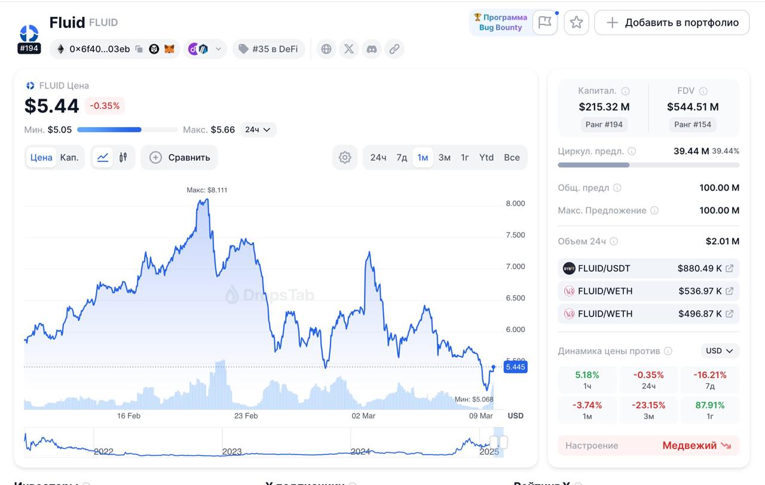Select the 3м chart period tab
Screen dimensions: 765x485
(x=445, y=158)
